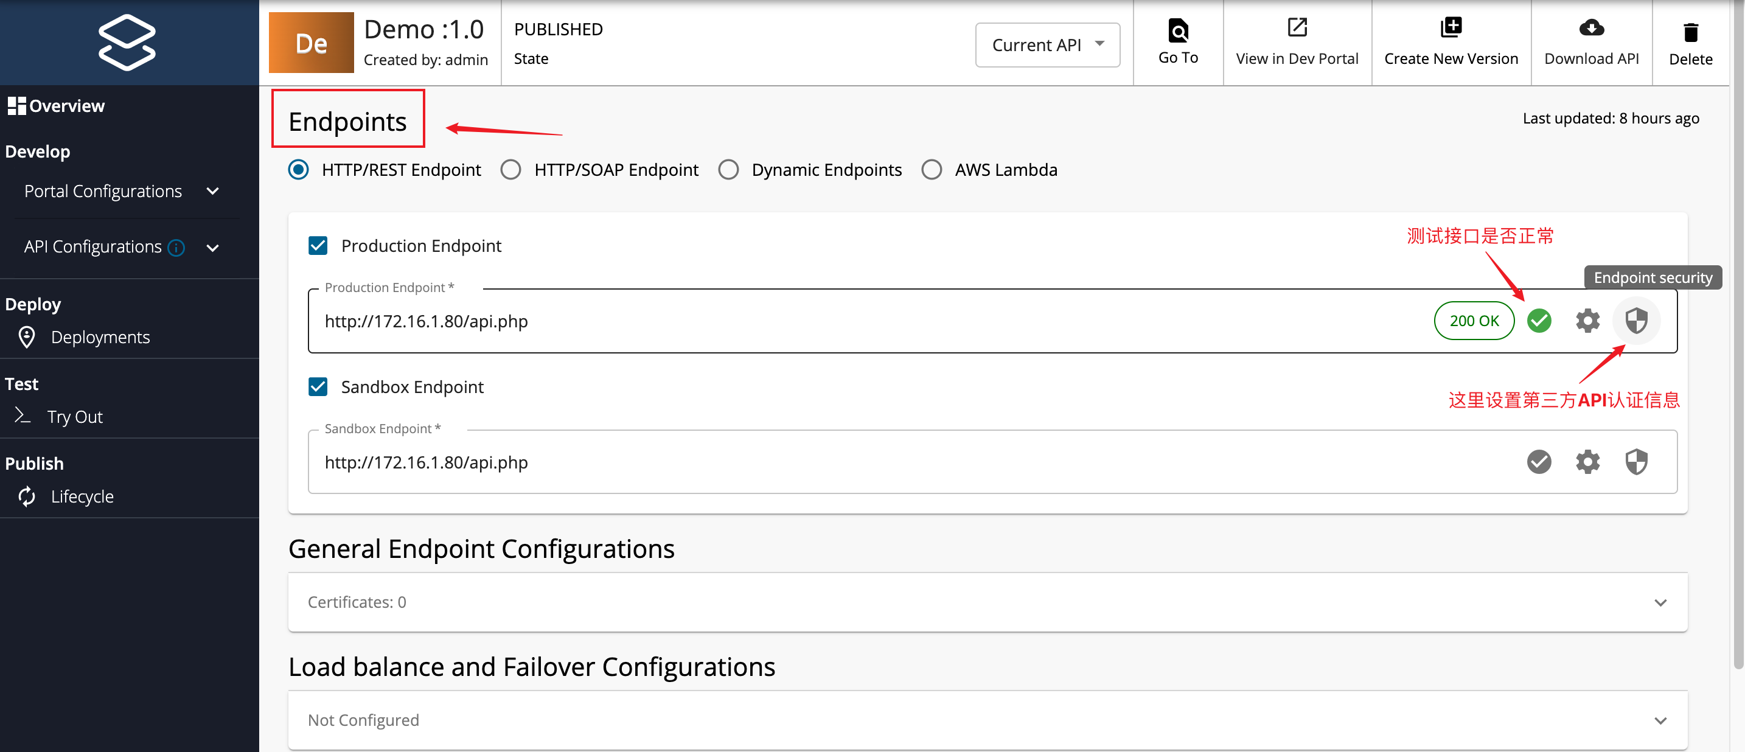This screenshot has width=1745, height=752.
Task: Select AWS Lambda radio button
Action: pyautogui.click(x=932, y=169)
